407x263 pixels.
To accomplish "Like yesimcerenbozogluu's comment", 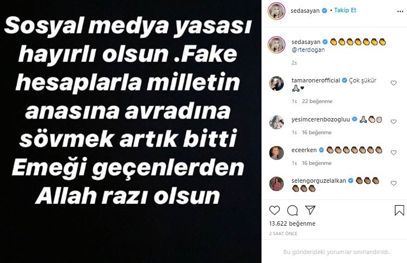I will click(394, 121).
